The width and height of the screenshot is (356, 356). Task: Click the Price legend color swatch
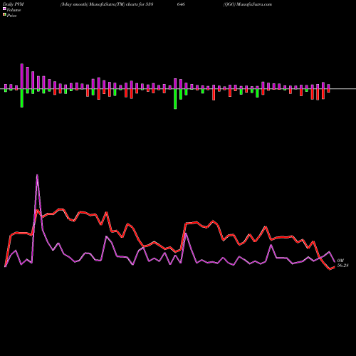point(4,15)
